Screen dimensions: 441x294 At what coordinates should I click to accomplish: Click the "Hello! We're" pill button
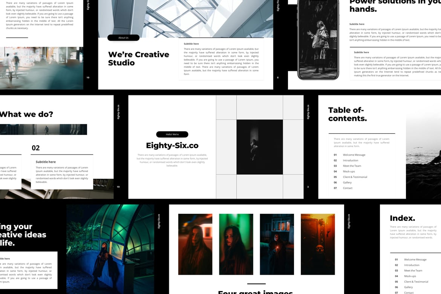tap(172, 135)
